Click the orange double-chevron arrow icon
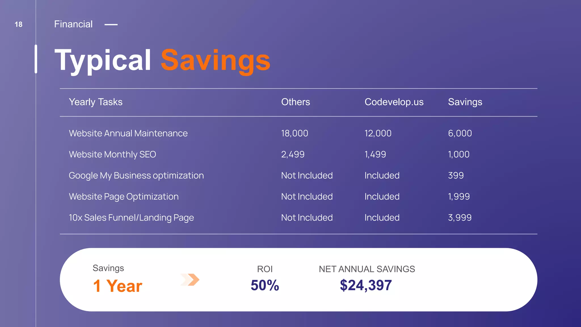581x327 pixels. [x=190, y=280]
